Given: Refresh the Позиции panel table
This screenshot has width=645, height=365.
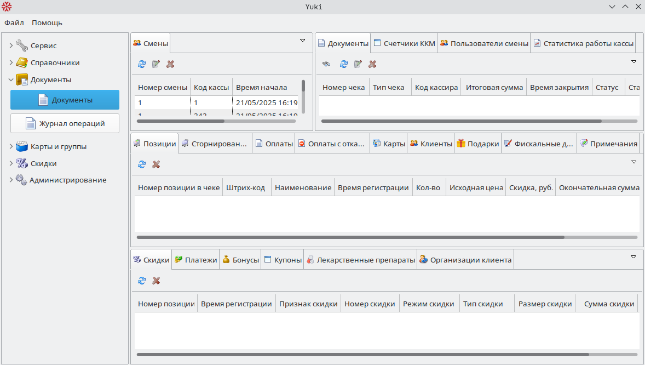Looking at the screenshot, I should pyautogui.click(x=142, y=164).
